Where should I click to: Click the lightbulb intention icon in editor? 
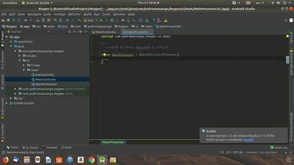(x=104, y=55)
